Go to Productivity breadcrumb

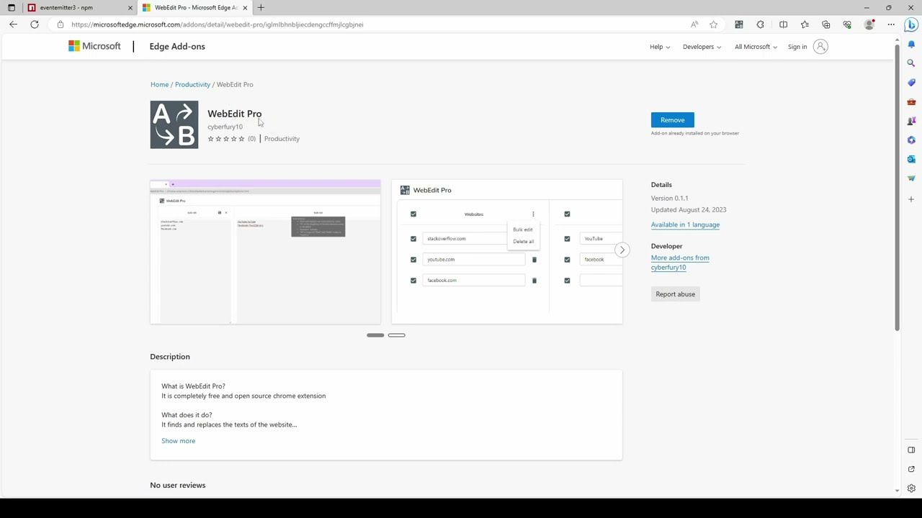[192, 85]
